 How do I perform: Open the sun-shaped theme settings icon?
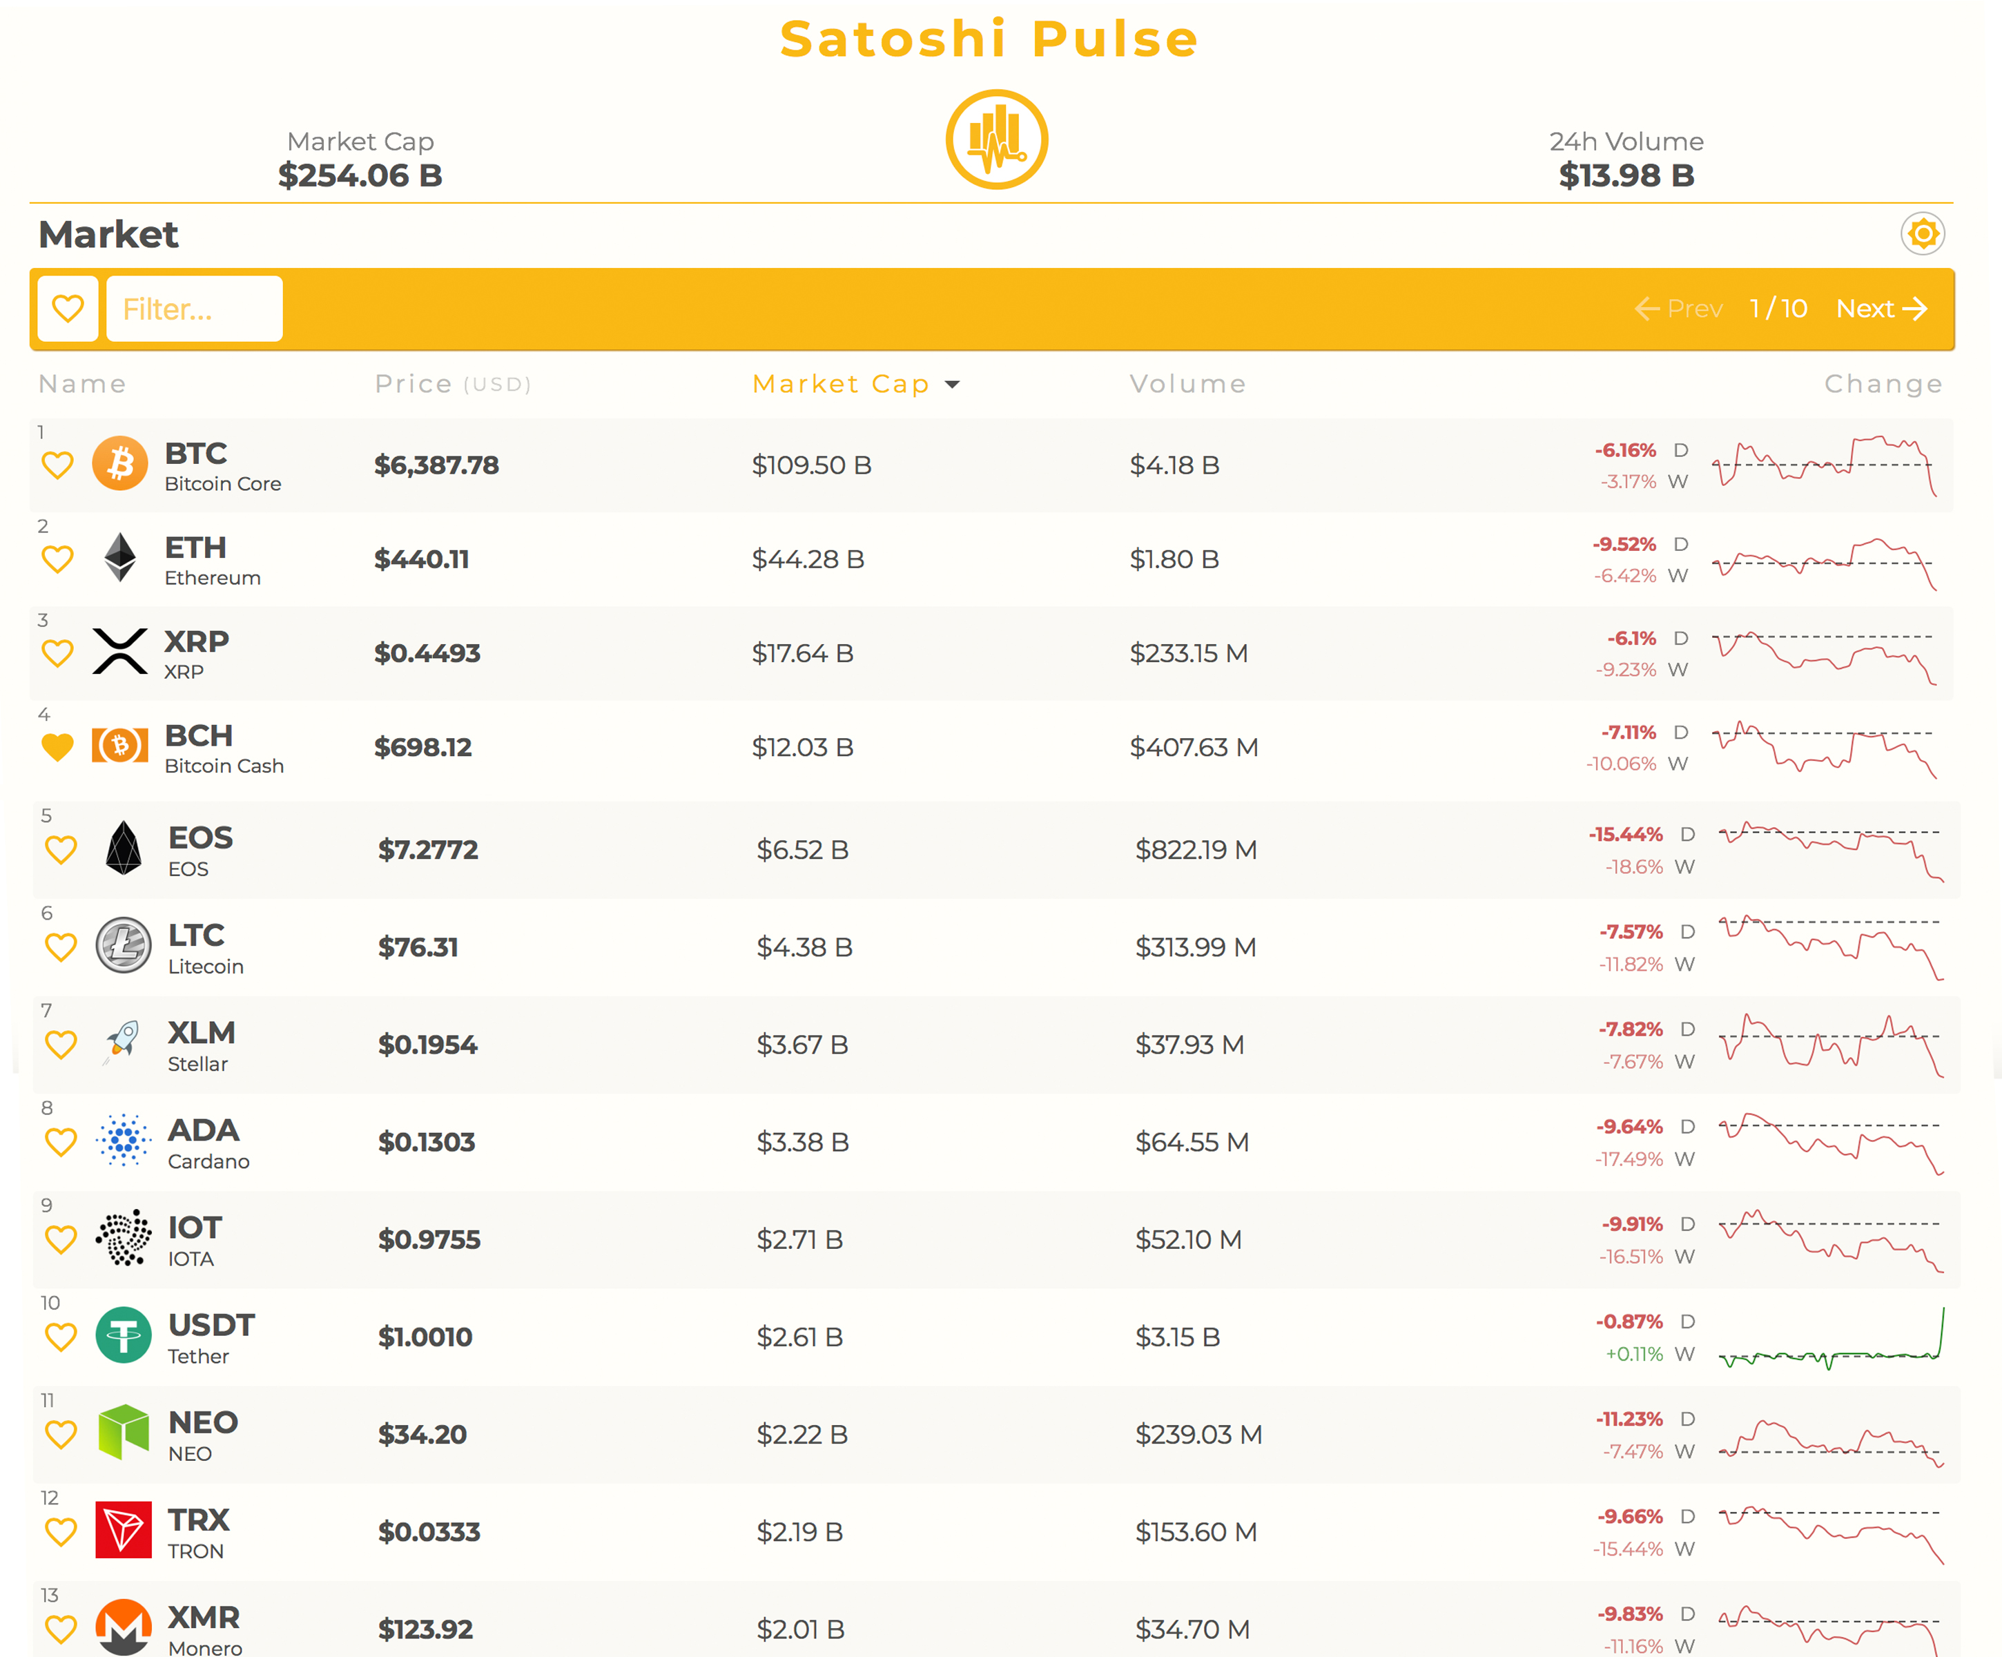pos(1923,233)
